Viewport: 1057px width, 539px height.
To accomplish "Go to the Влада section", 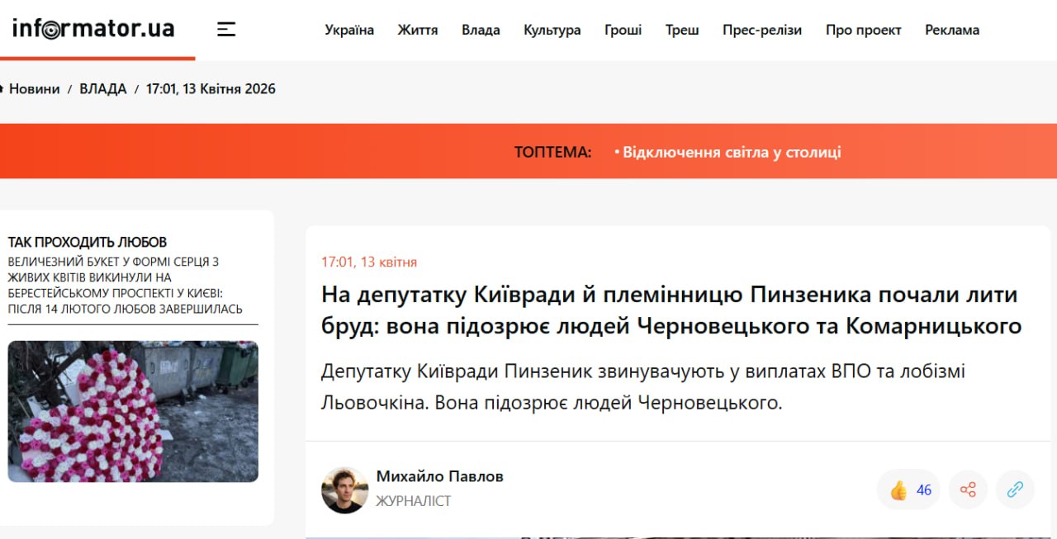I will pos(481,30).
